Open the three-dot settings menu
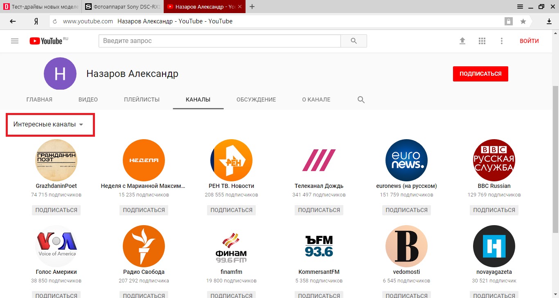 click(502, 41)
